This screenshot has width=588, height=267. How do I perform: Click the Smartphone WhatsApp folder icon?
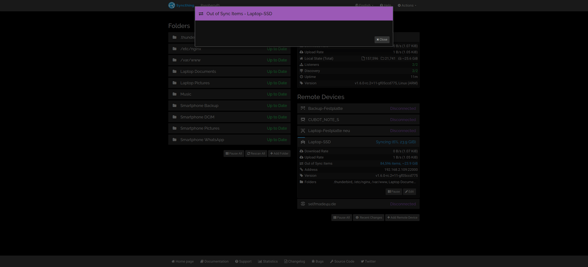coord(174,139)
